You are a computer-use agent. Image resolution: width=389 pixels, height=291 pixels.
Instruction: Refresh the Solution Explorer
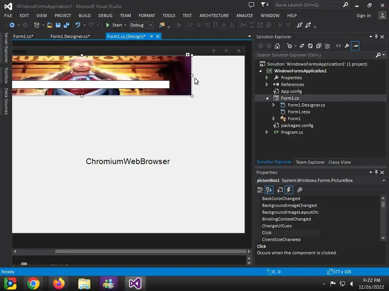pos(310,46)
